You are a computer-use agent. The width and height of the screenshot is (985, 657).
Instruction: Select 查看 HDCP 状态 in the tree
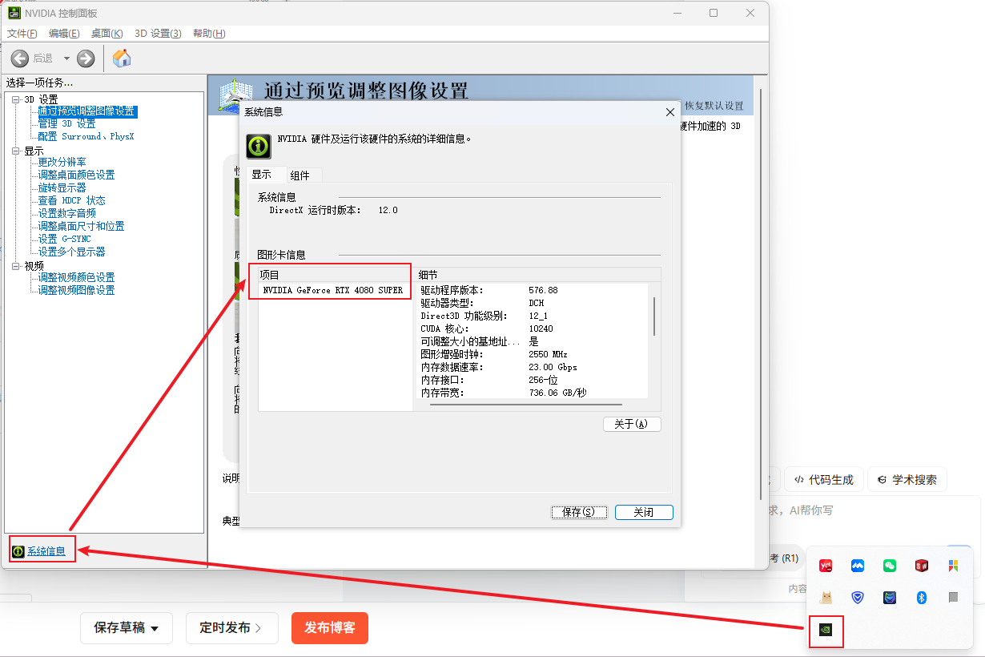(71, 201)
